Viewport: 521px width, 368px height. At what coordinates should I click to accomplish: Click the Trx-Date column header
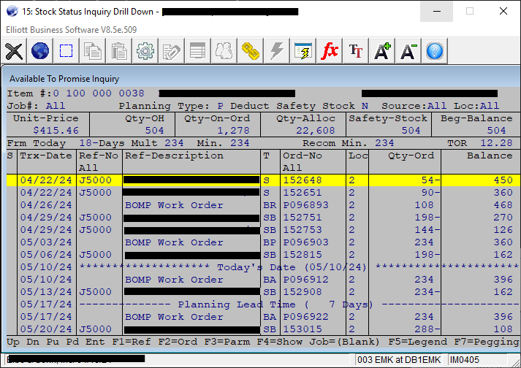pos(45,156)
